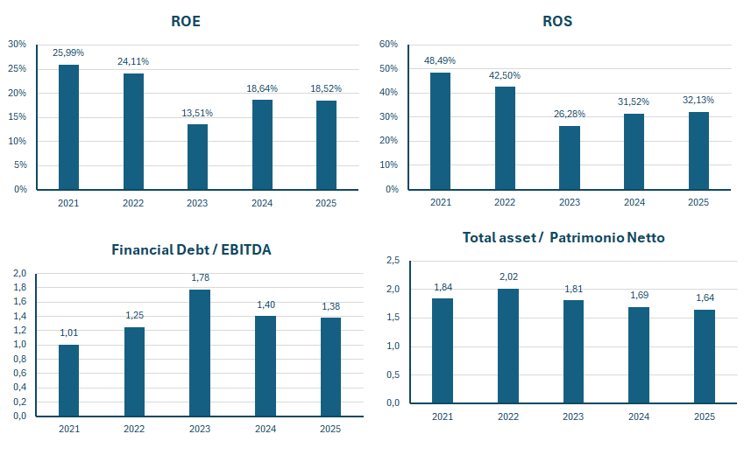Click the 1,25 data label
This screenshot has width=751, height=455.
(135, 315)
